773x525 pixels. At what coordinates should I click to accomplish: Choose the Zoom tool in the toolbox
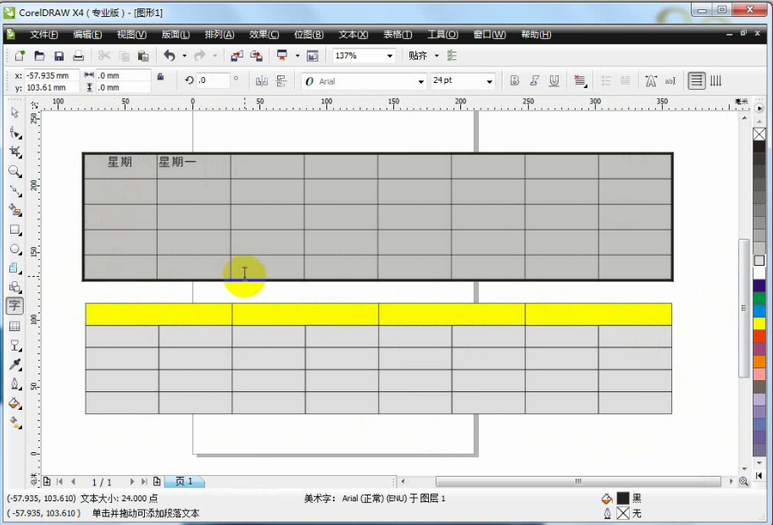point(14,171)
